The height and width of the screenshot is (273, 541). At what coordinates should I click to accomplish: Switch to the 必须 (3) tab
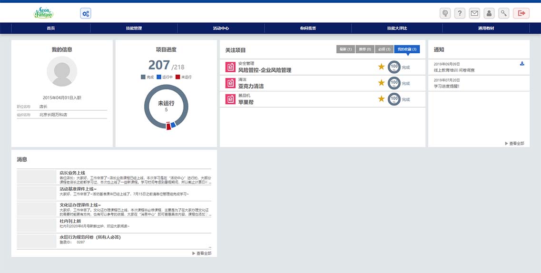(384, 49)
